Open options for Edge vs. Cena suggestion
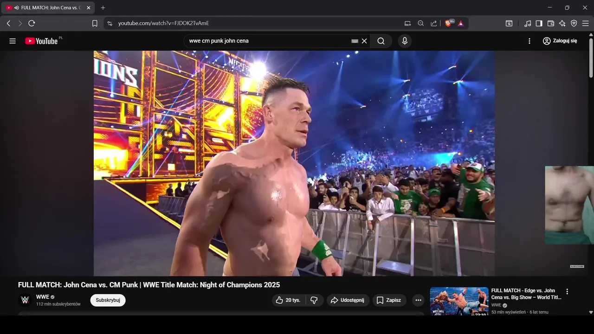 point(567,292)
